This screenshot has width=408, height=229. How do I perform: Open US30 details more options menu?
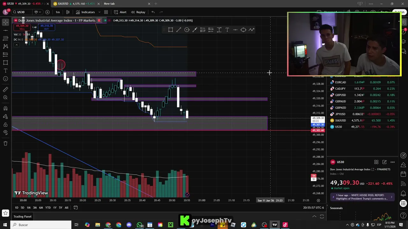click(x=392, y=162)
